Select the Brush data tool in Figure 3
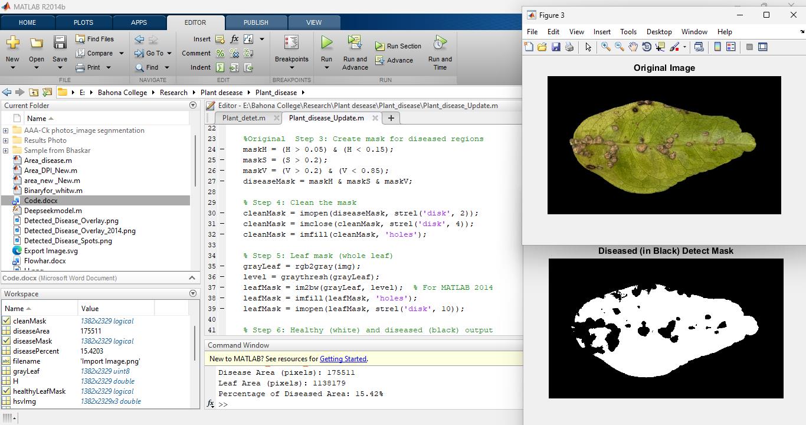This screenshot has width=806, height=425. [674, 47]
